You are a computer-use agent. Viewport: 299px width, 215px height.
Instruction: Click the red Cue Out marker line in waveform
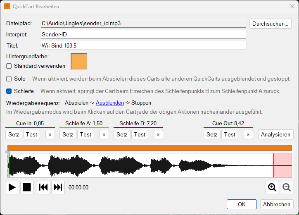(274, 165)
